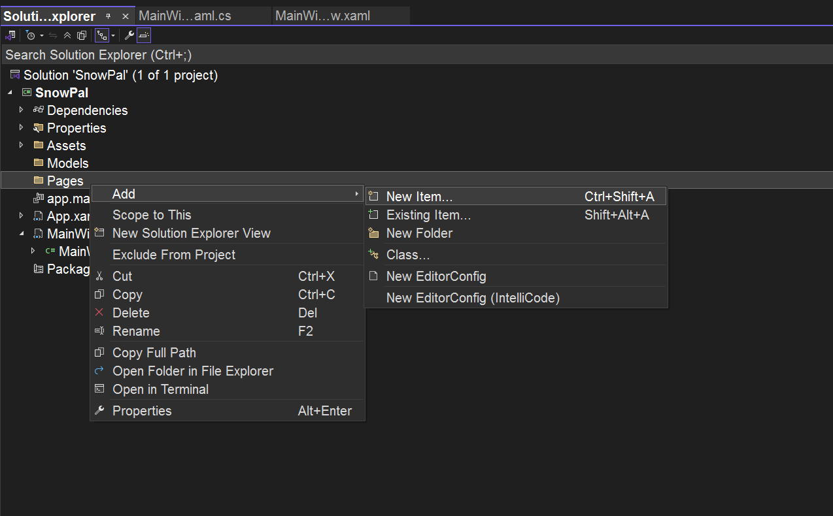Click the Copy menu entry icon
Viewport: 833px width, 516px height.
point(99,295)
